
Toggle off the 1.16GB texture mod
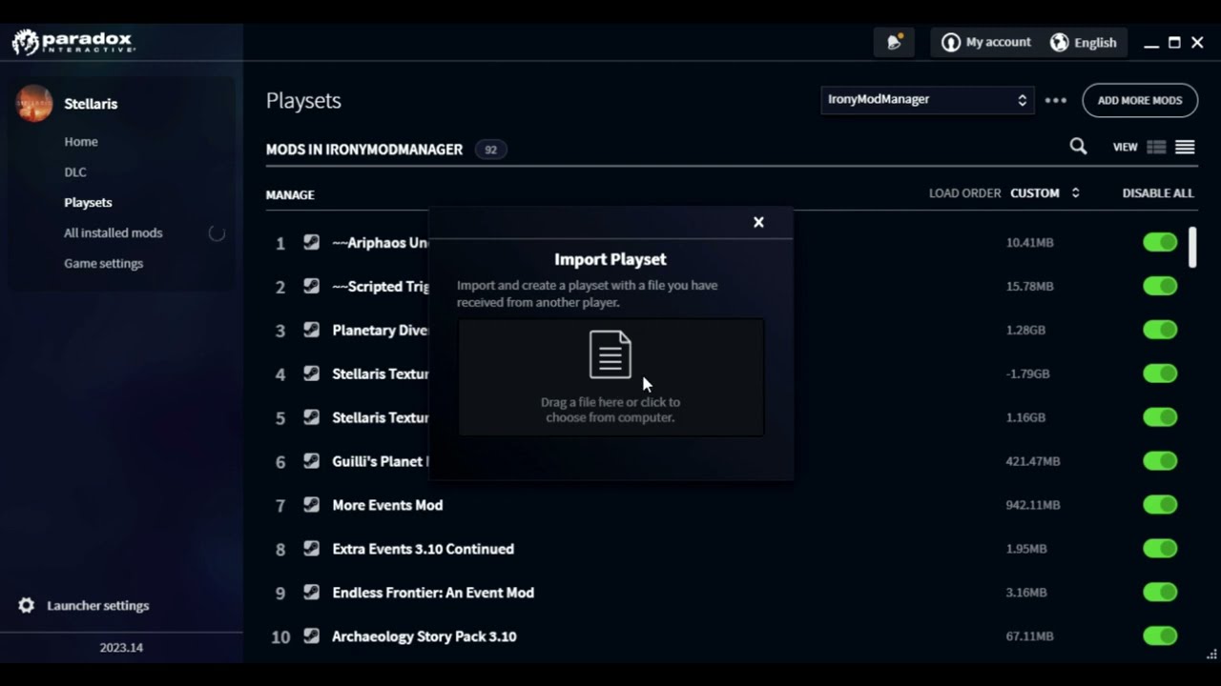click(1160, 417)
